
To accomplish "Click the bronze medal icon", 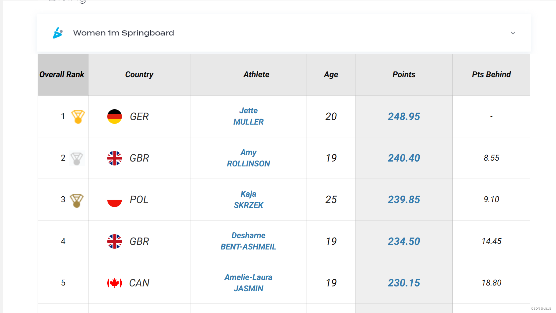I will (77, 200).
